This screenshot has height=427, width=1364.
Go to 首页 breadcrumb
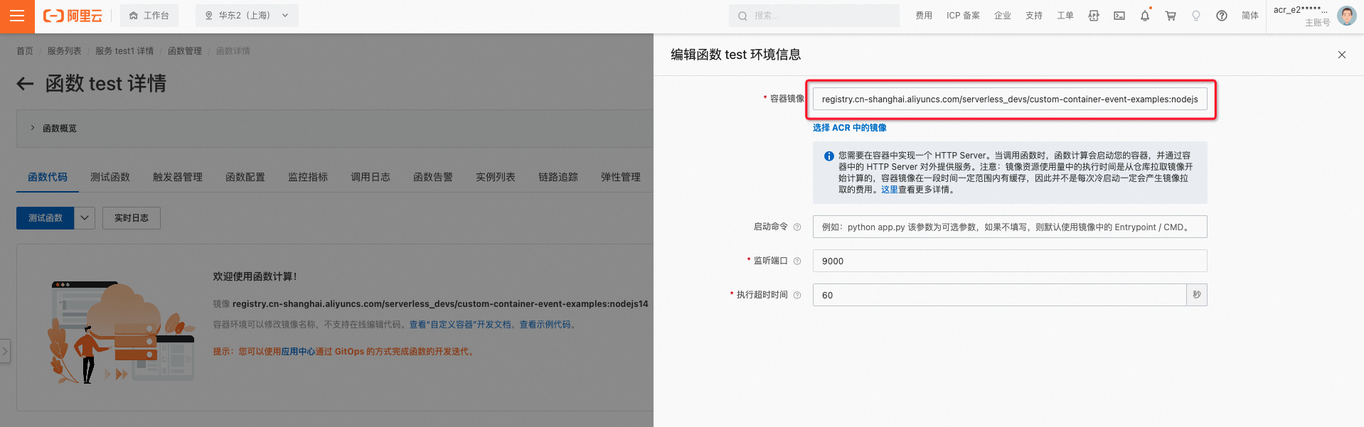[25, 51]
